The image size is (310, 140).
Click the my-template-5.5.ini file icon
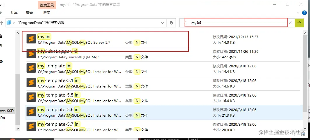pyautogui.click(x=31, y=97)
